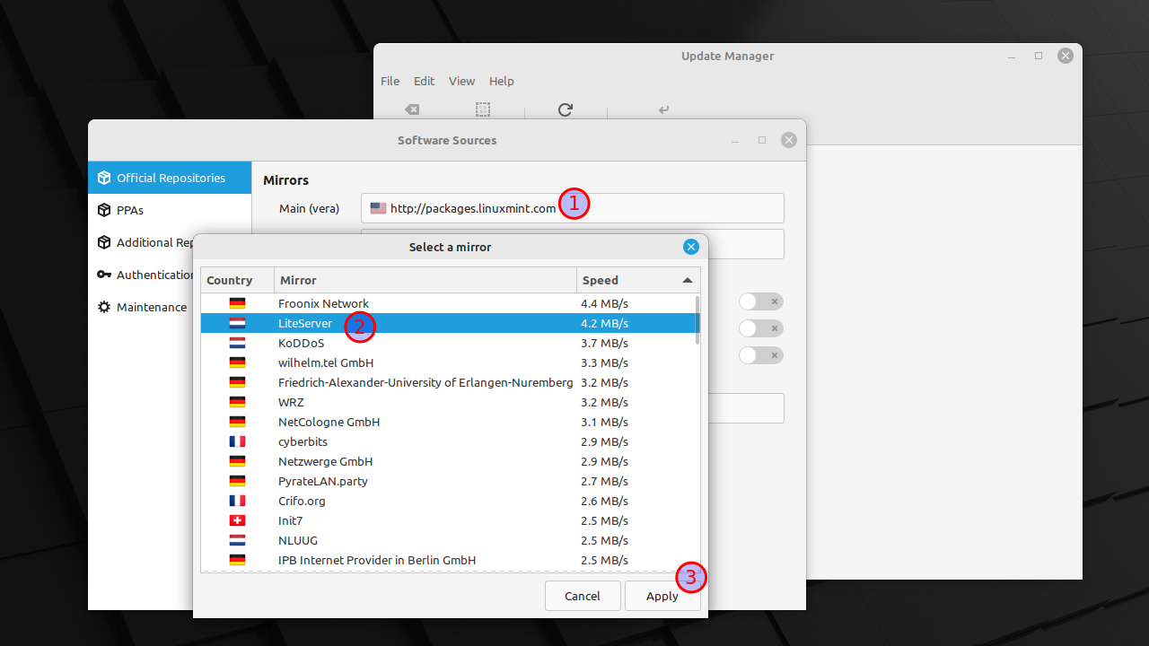Click the French flag beside Crifo.org
The width and height of the screenshot is (1149, 646).
pos(237,501)
